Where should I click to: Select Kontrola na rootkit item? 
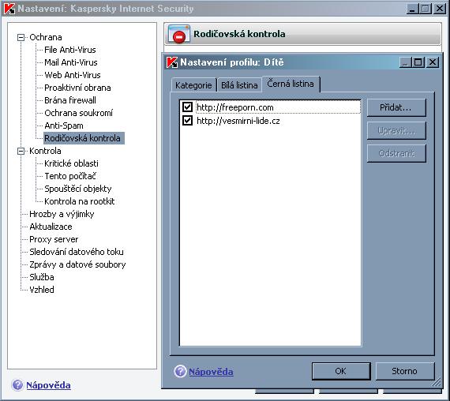coord(80,201)
